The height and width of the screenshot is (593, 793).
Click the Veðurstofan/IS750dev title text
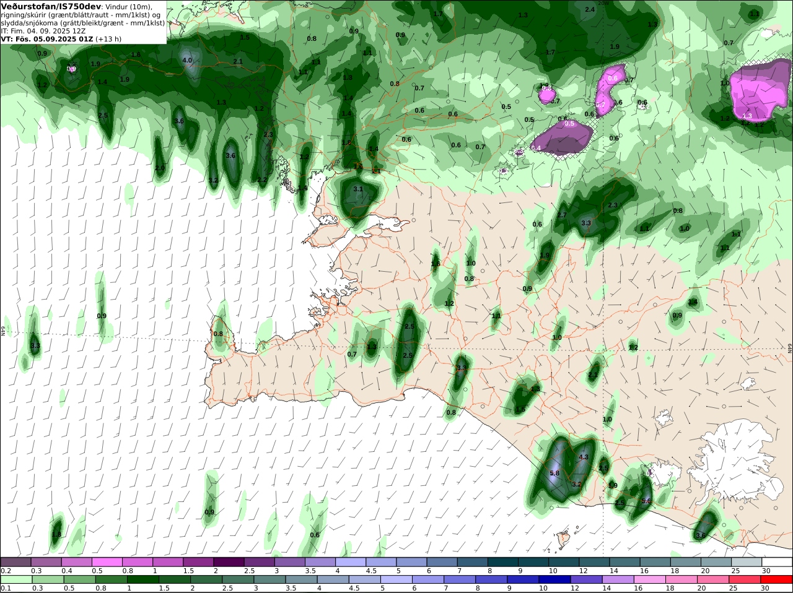[x=51, y=6]
